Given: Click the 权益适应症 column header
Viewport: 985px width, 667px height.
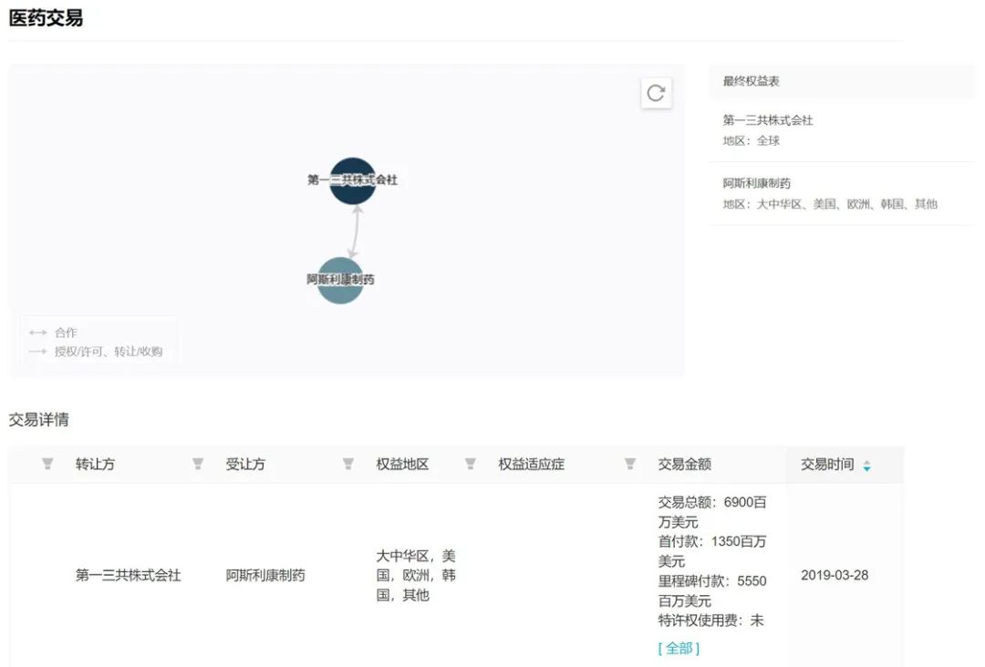Looking at the screenshot, I should click(x=531, y=465).
